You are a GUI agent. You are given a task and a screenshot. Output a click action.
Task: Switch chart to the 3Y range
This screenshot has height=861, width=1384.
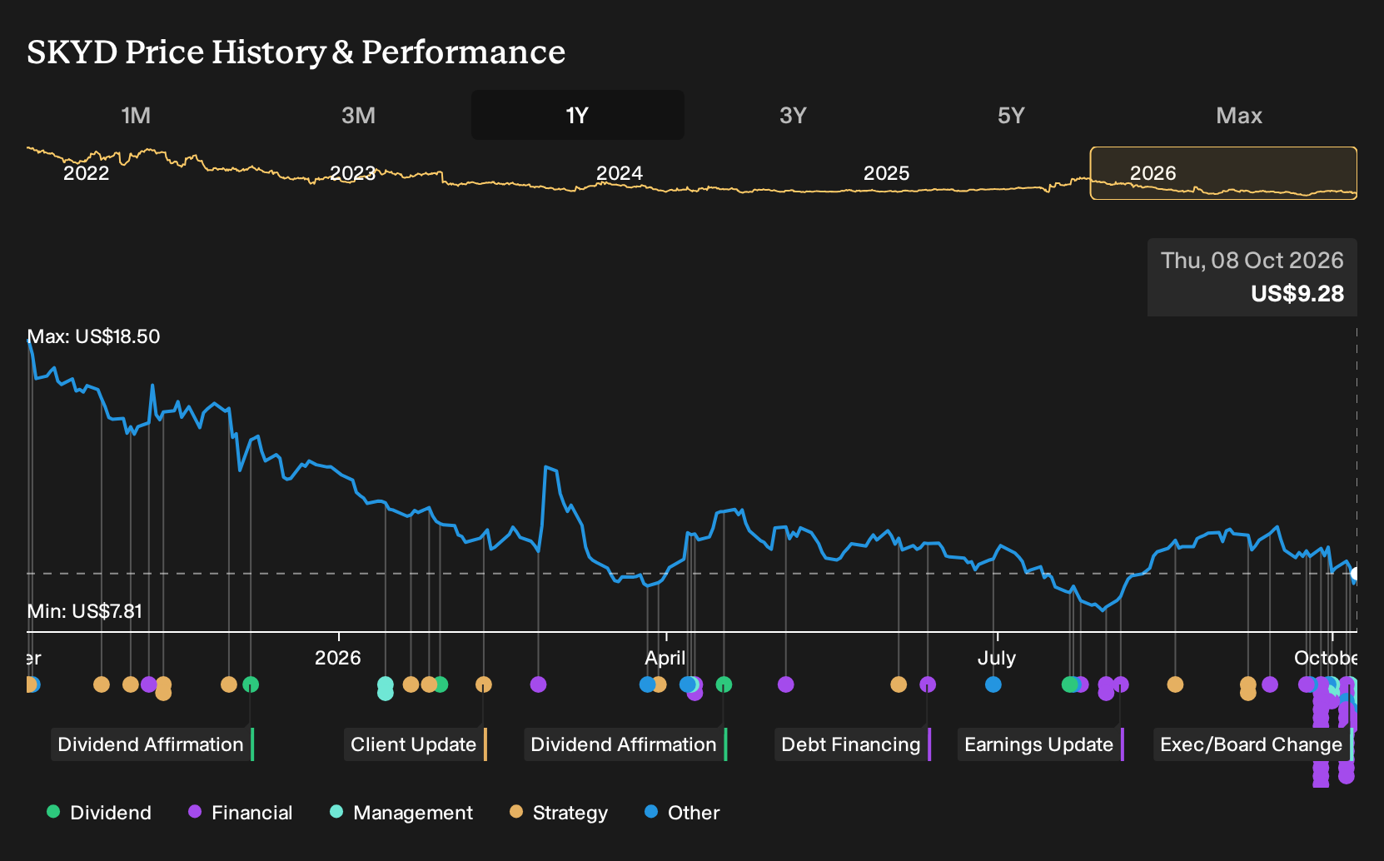[x=793, y=115]
